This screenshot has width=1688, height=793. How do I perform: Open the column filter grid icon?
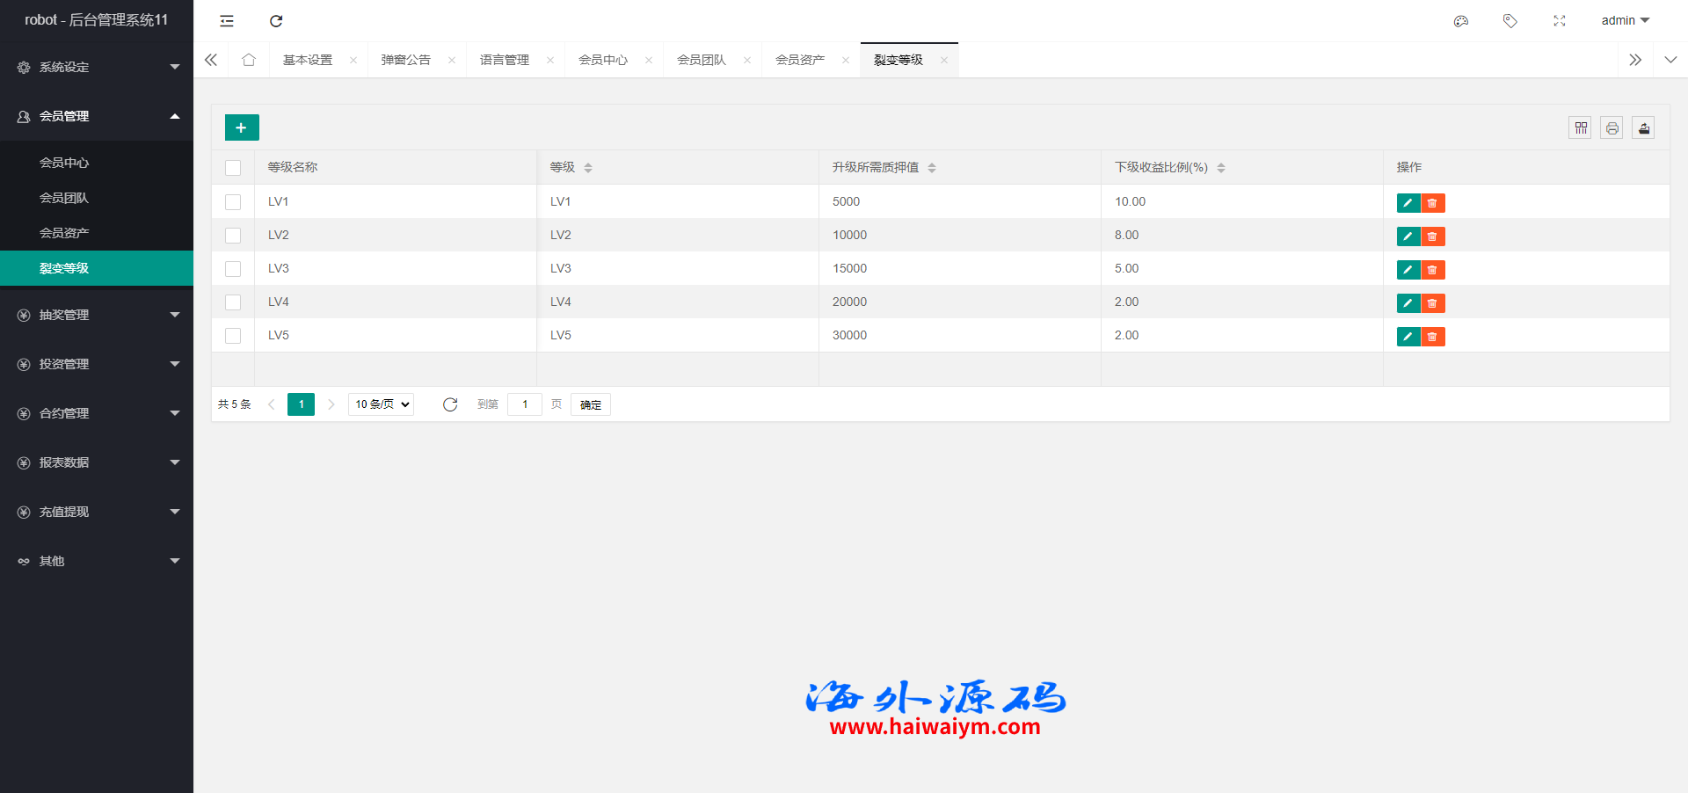[1580, 128]
